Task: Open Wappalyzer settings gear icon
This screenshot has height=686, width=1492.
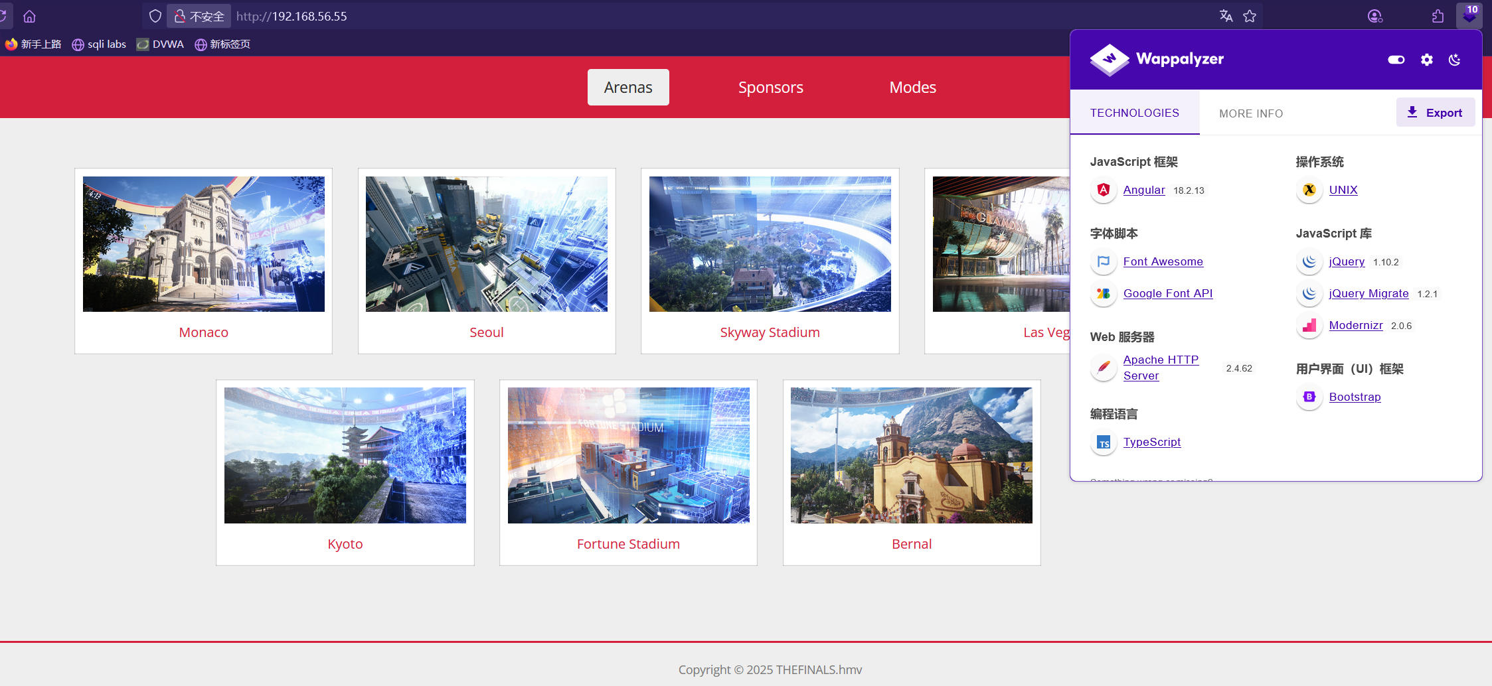Action: point(1426,60)
